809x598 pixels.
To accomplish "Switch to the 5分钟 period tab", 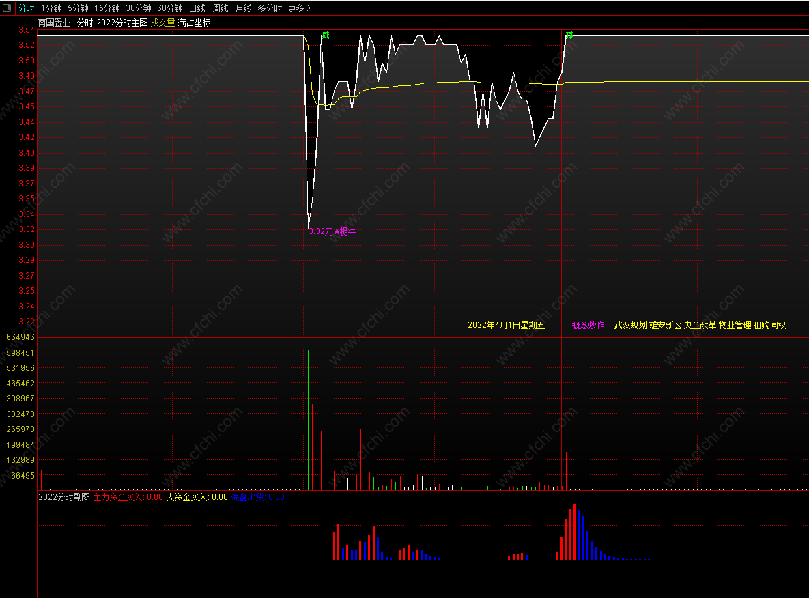I will (x=78, y=8).
